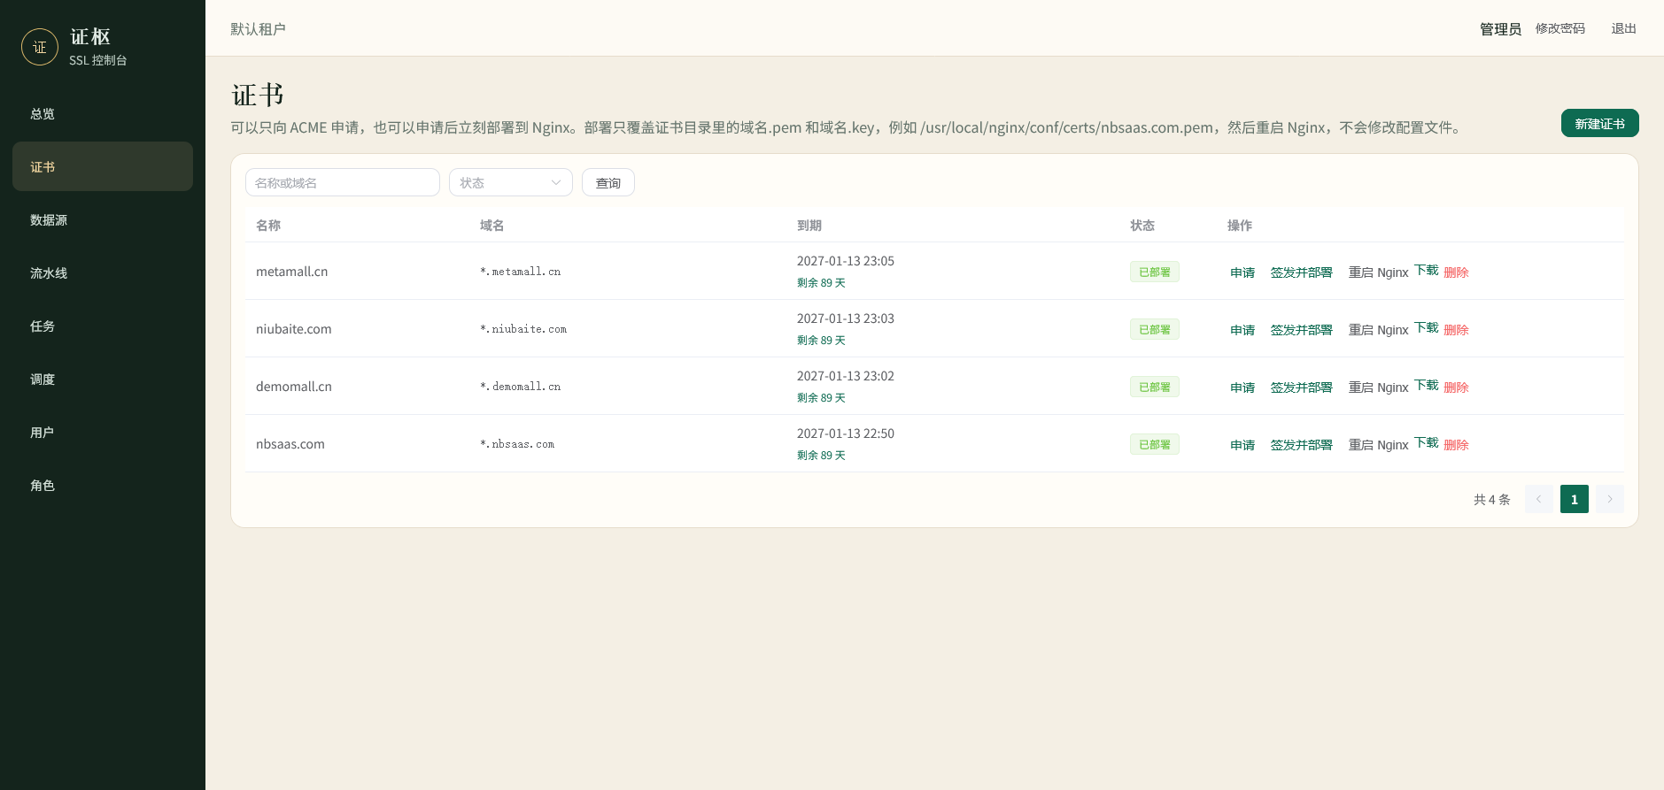Select page 1 in pagination

(x=1574, y=499)
